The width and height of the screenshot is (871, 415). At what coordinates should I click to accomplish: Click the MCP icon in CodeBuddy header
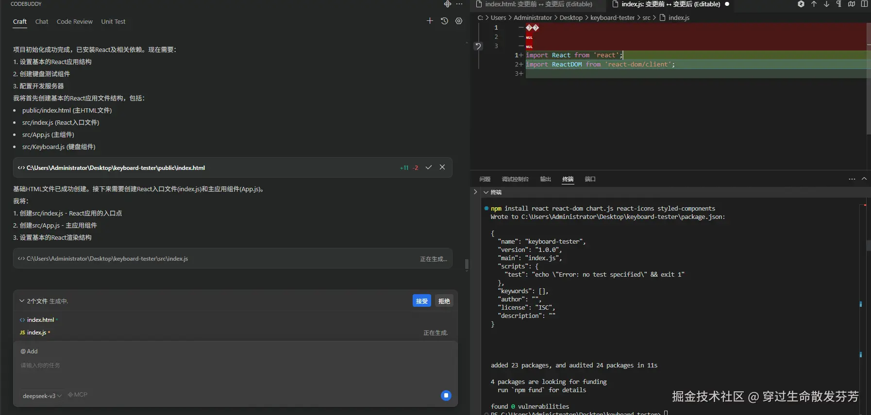pyautogui.click(x=448, y=4)
